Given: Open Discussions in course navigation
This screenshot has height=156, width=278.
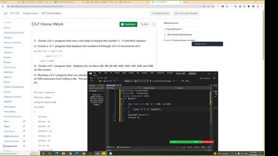Looking at the screenshot, I should coord(10,67).
